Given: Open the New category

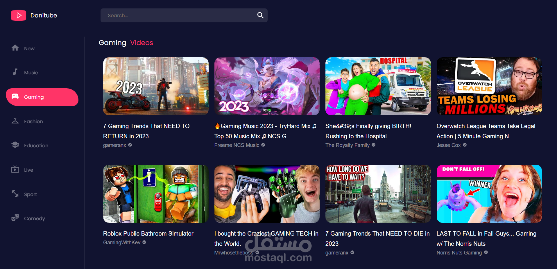Looking at the screenshot, I should coord(42,48).
